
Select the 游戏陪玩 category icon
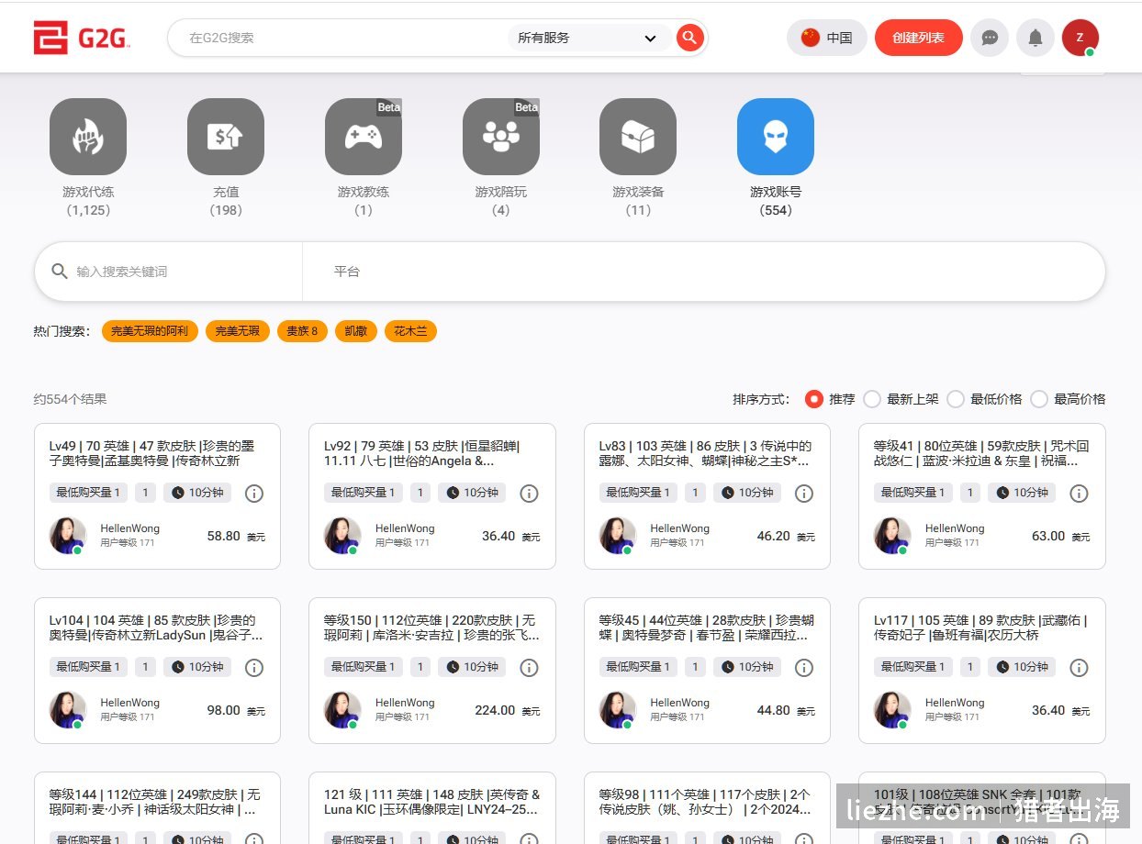click(x=501, y=137)
